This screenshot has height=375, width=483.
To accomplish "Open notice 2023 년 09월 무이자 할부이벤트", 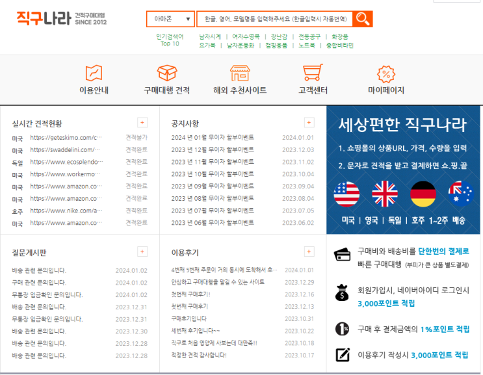I will point(213,187).
